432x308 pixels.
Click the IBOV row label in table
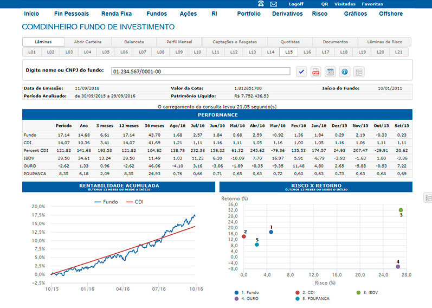tap(29, 158)
